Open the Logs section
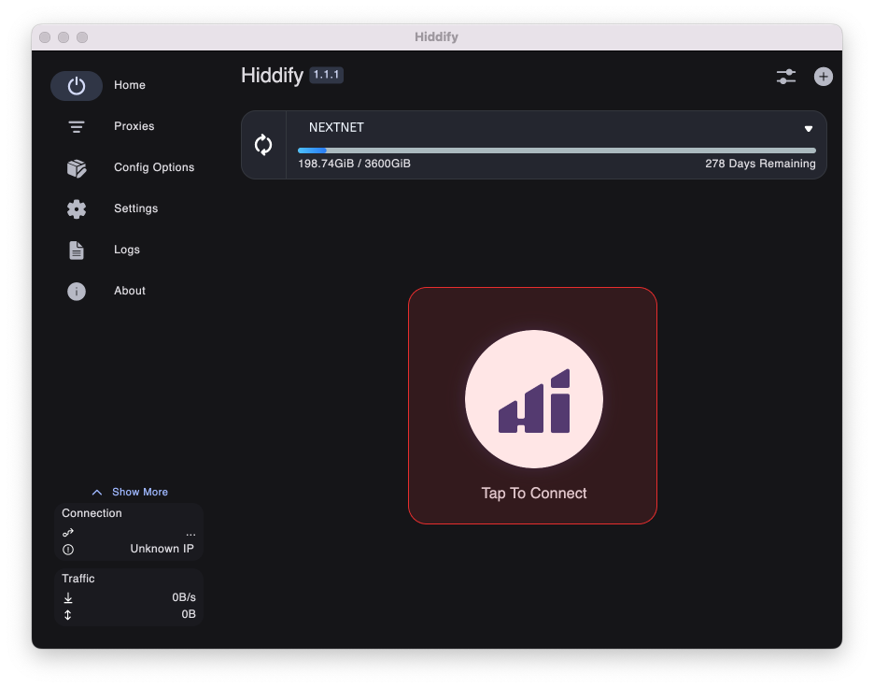The image size is (874, 688). click(x=127, y=250)
